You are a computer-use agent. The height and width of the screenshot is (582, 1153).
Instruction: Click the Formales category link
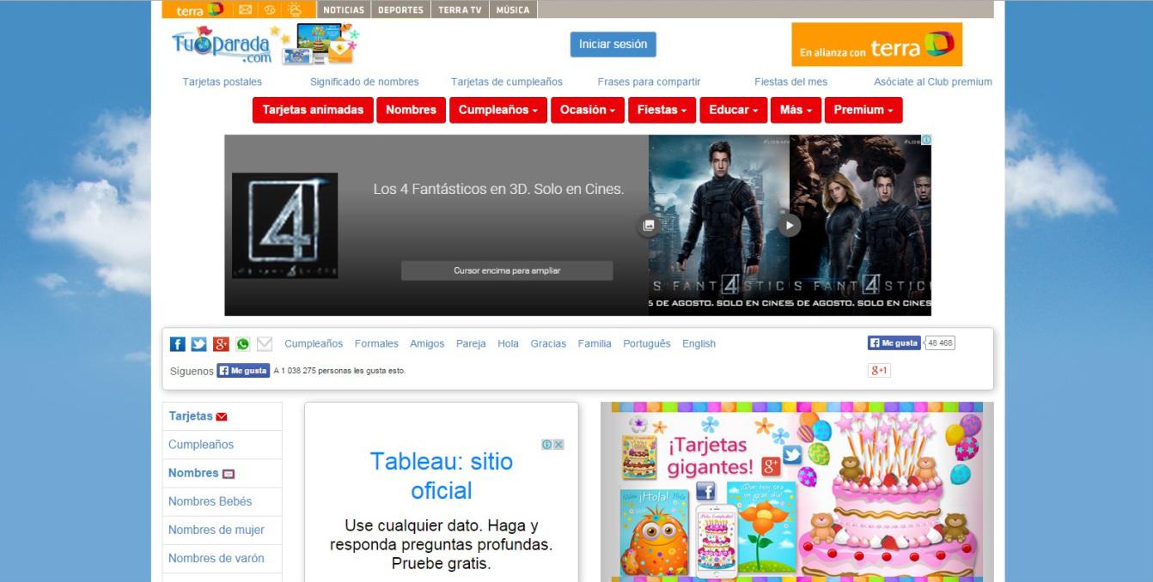coord(376,344)
